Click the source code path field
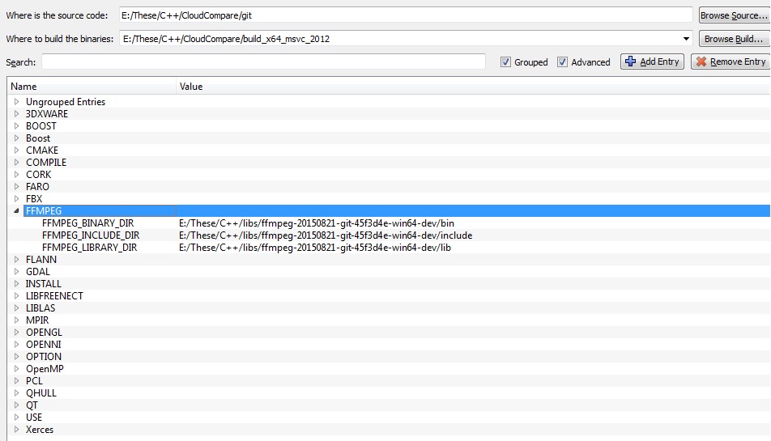This screenshot has height=441, width=771. click(x=405, y=15)
